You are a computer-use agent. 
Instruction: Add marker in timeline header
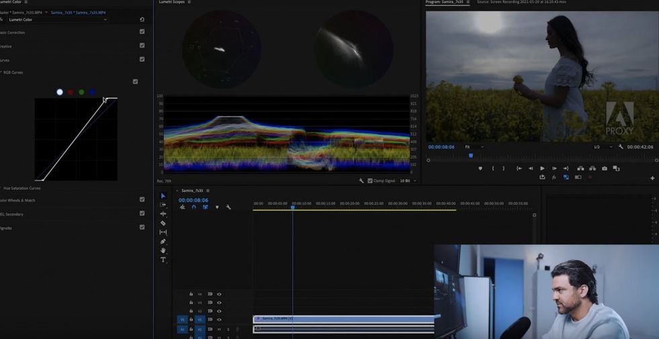tap(217, 207)
